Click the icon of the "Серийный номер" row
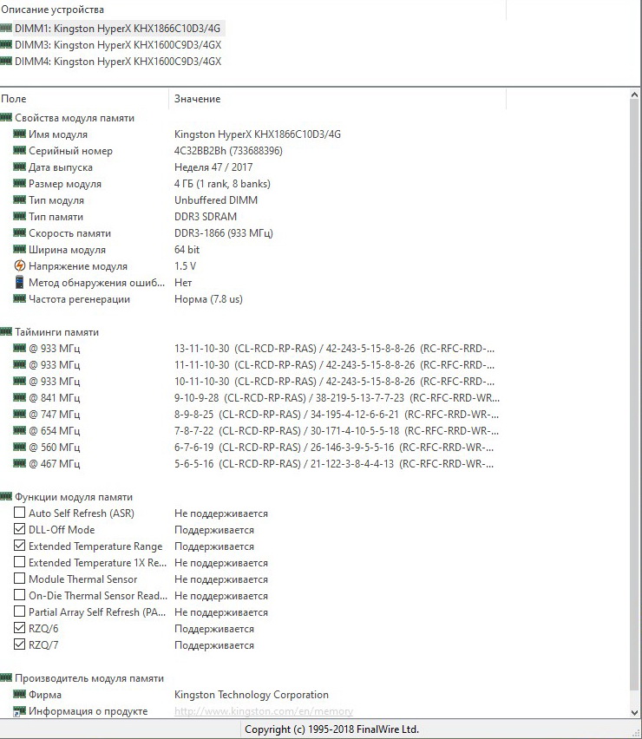 click(19, 150)
